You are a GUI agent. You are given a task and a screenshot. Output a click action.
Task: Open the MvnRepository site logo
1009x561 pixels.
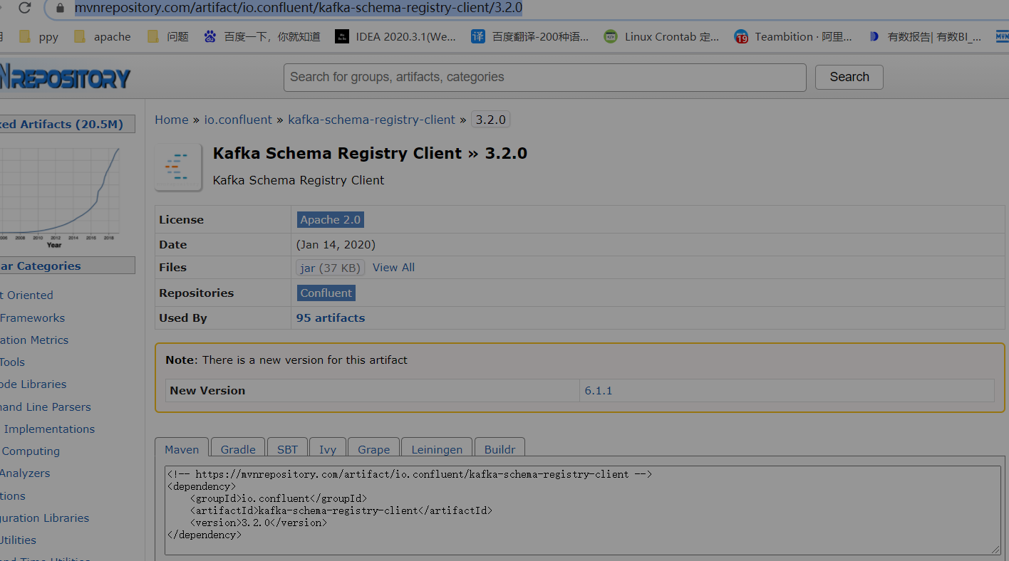pyautogui.click(x=64, y=77)
